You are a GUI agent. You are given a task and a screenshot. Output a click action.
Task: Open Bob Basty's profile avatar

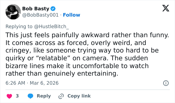[13, 12]
